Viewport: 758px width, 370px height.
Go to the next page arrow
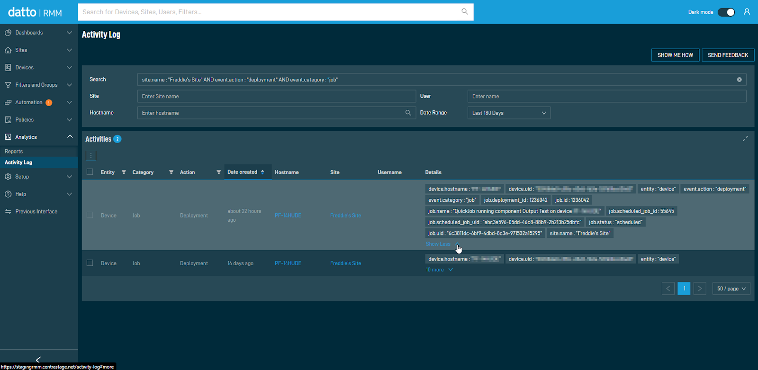(x=700, y=289)
